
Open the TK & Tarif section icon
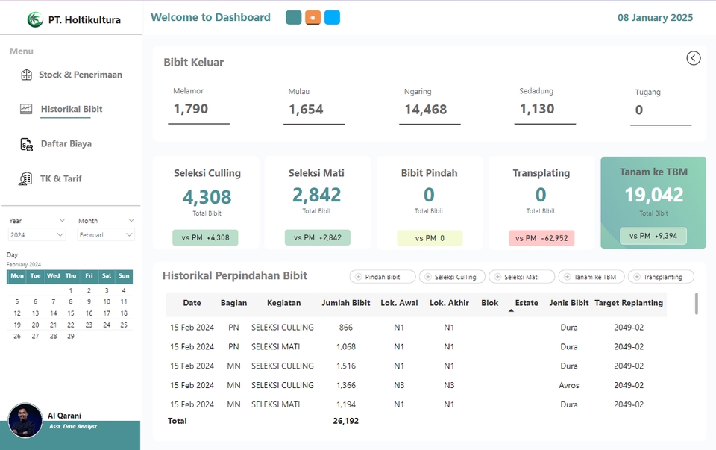pos(24,178)
